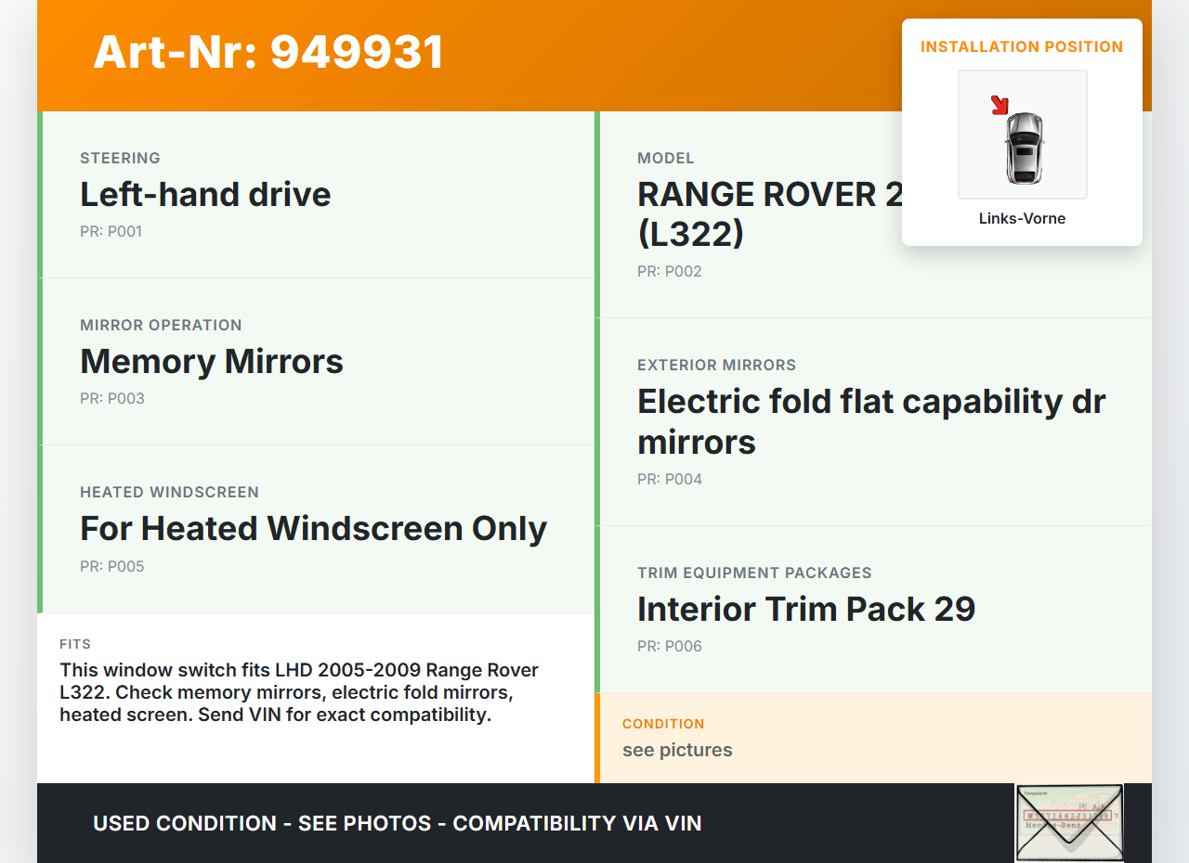Select the Memory Mirrors spec
Image resolution: width=1189 pixels, height=863 pixels.
[x=212, y=362]
